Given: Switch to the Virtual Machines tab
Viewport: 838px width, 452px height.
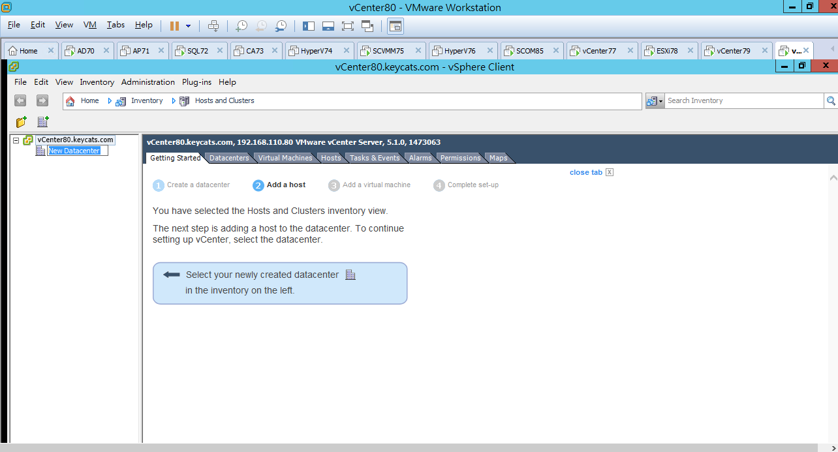Looking at the screenshot, I should [x=285, y=158].
